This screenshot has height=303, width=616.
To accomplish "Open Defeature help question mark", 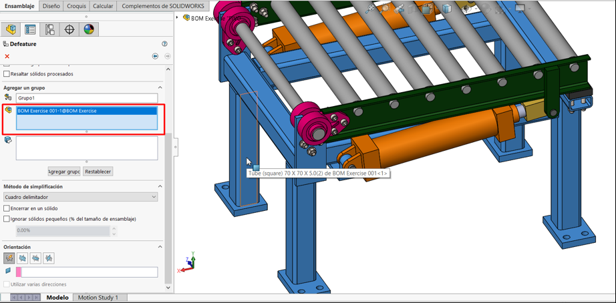I will (164, 44).
